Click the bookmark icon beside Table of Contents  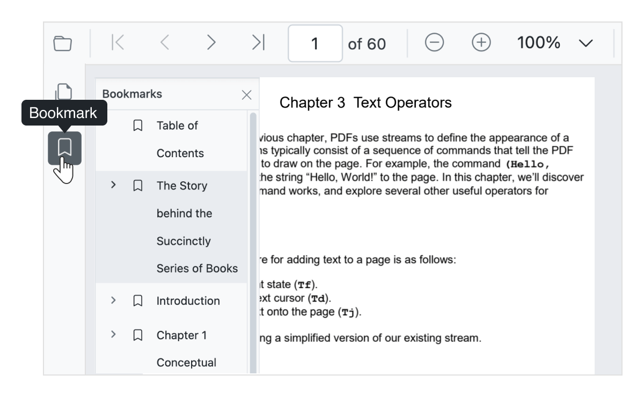click(x=138, y=125)
